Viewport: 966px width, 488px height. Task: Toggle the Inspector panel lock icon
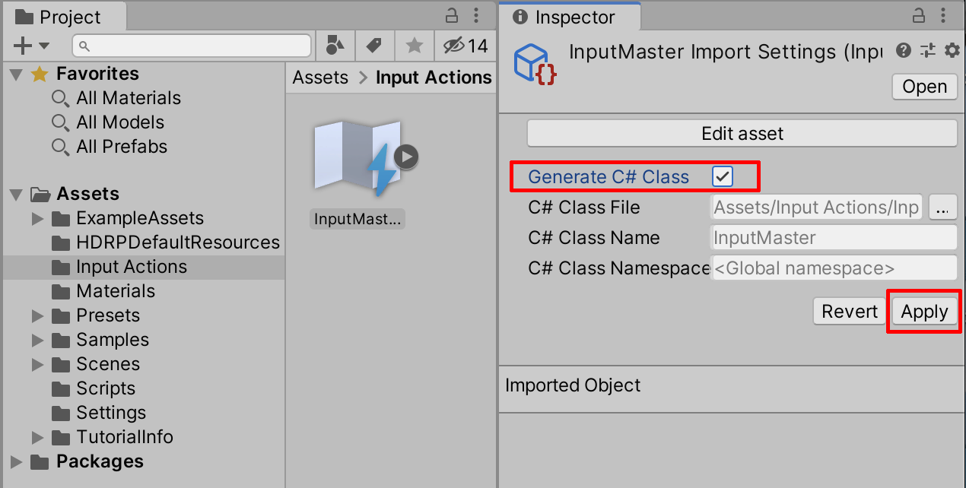[918, 15]
